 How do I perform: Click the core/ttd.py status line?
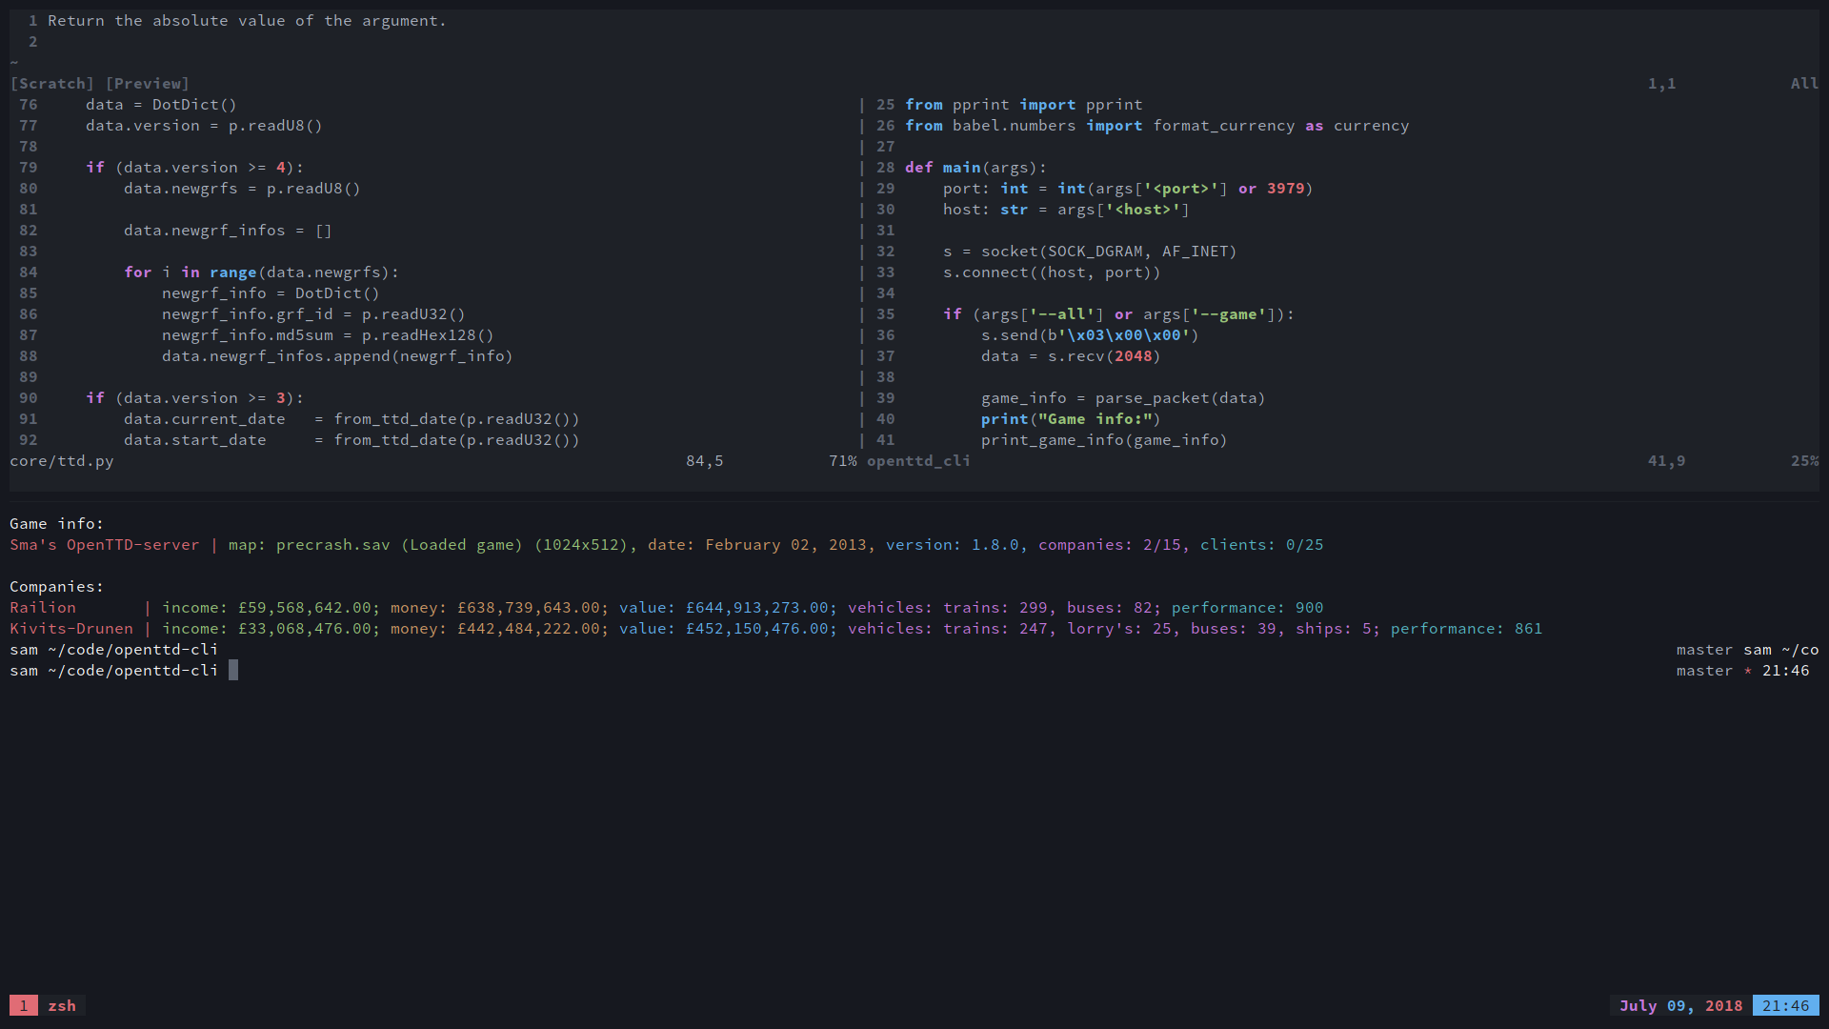[62, 461]
